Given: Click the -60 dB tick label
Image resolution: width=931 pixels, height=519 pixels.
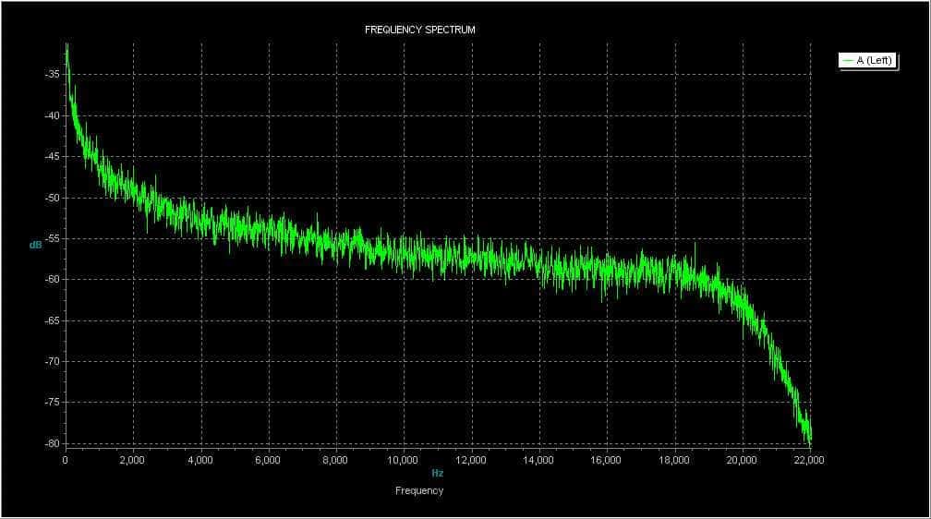Looking at the screenshot, I should click(x=53, y=279).
